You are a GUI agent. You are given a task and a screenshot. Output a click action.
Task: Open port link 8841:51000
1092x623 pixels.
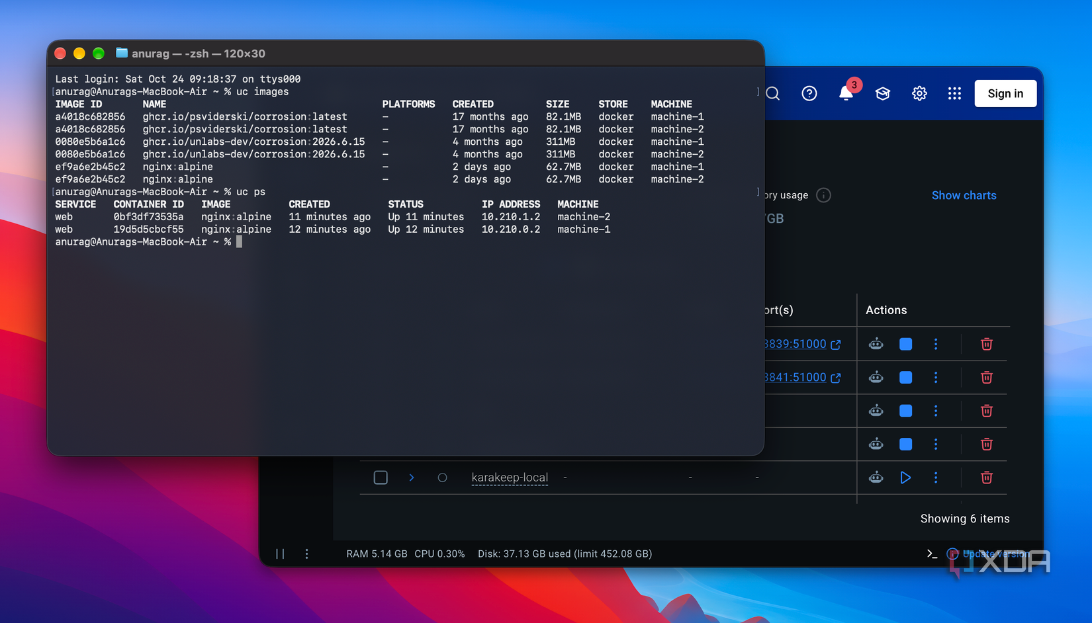click(801, 377)
